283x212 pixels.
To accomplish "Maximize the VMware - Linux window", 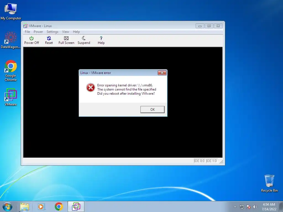I will pos(209,26).
